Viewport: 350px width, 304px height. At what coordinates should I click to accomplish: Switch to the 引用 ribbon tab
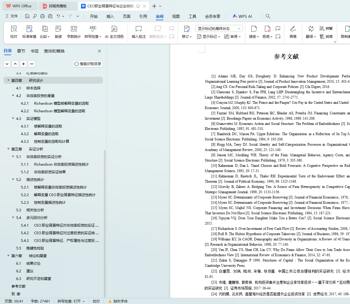[x=143, y=16]
